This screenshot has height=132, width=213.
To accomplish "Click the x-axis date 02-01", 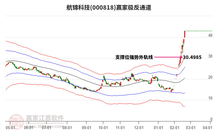I will tap(175, 128).
